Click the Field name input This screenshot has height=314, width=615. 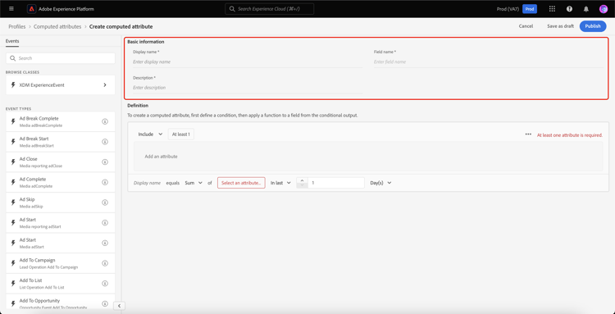(489, 62)
